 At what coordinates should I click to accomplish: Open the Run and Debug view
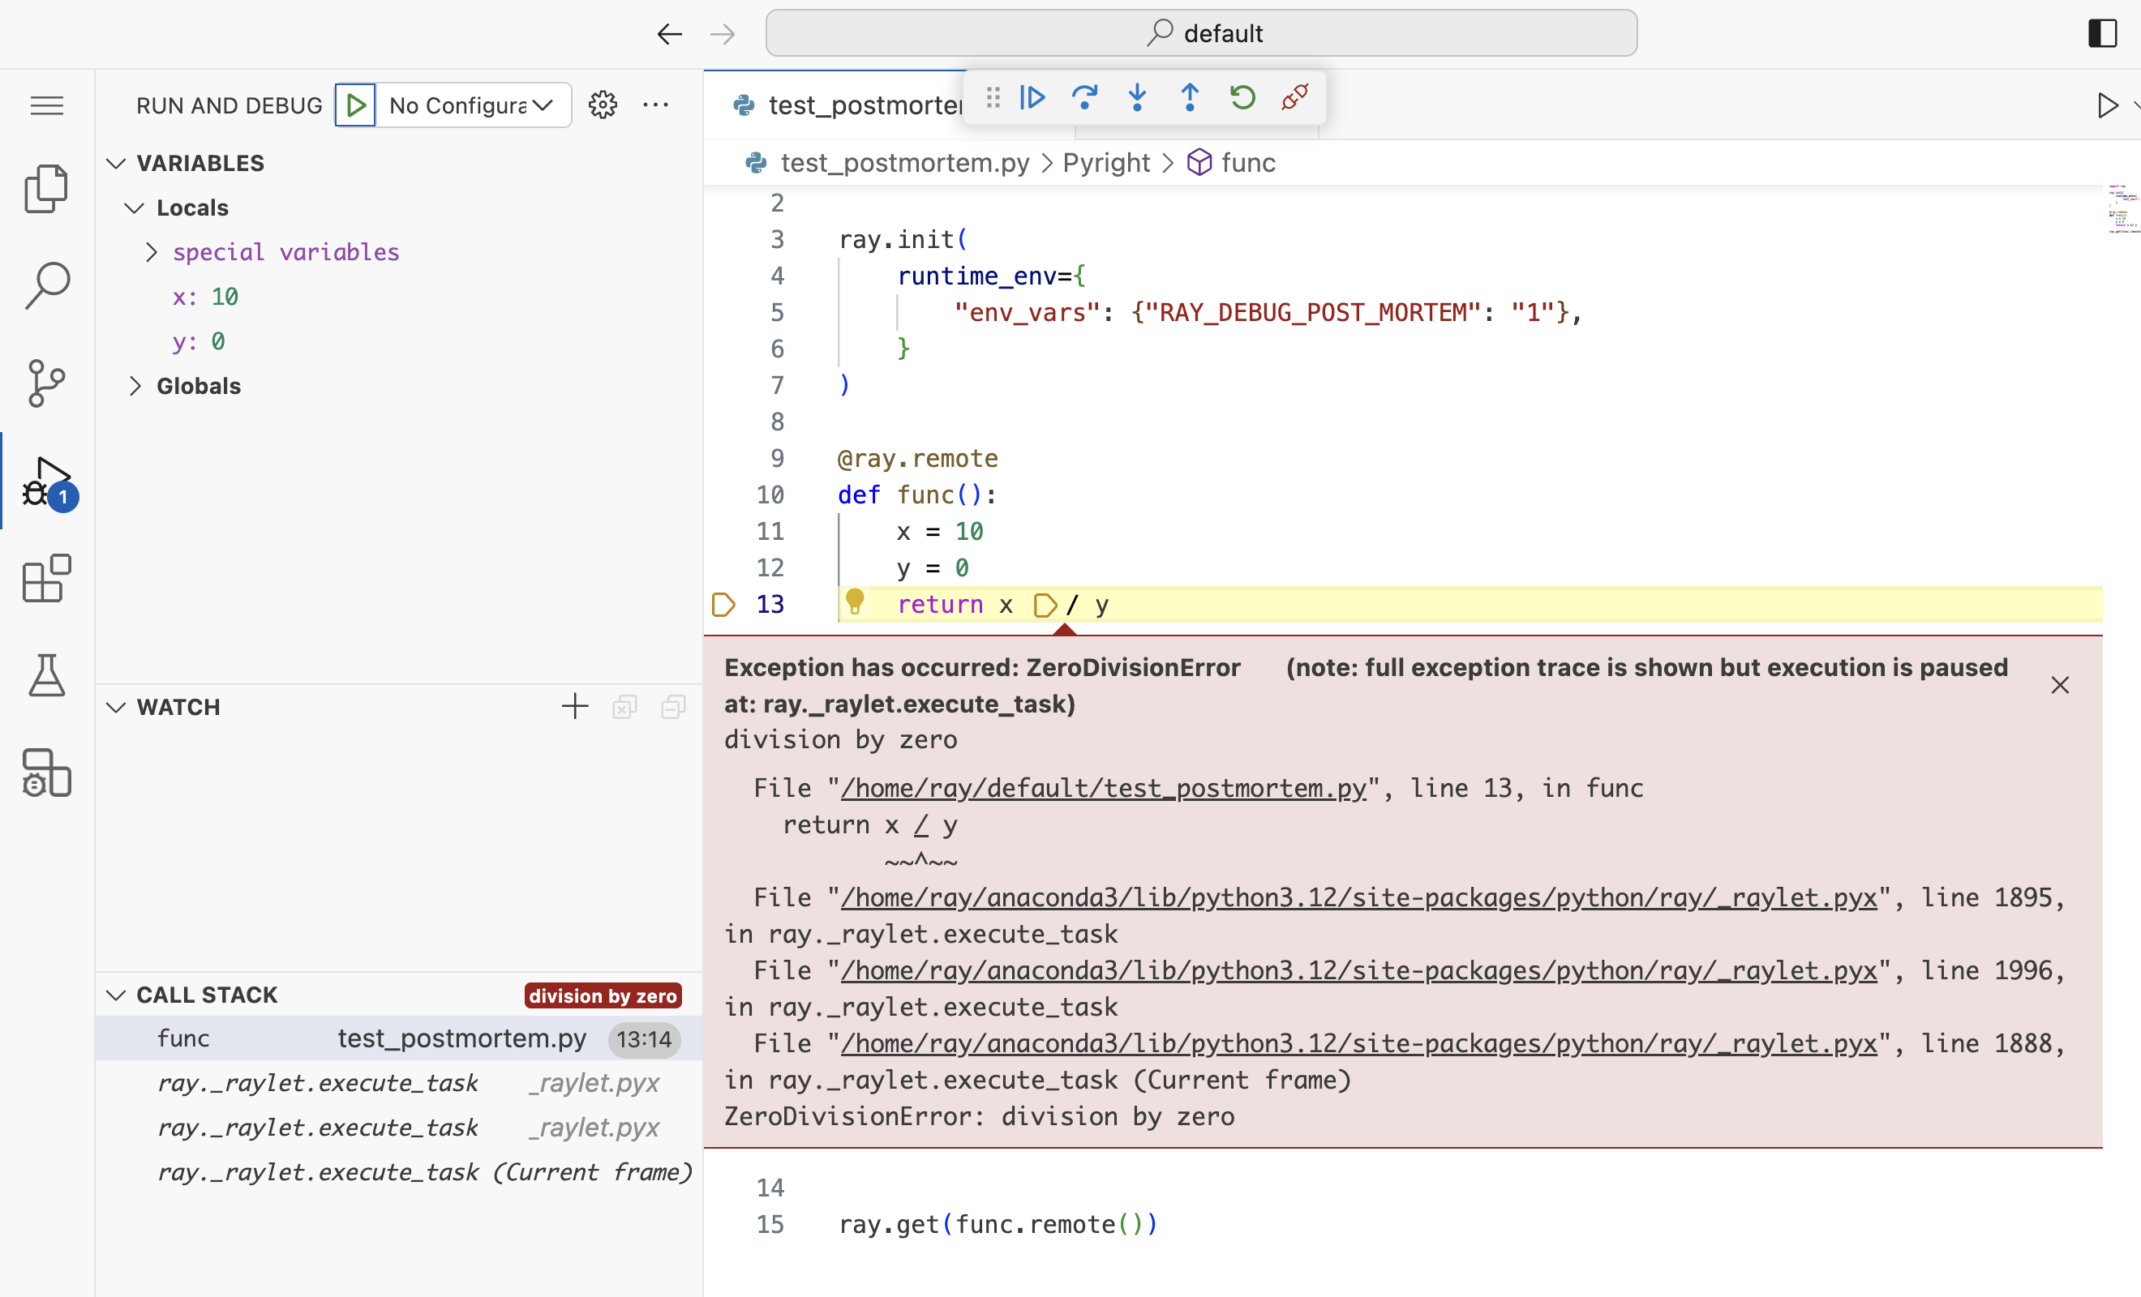[47, 481]
